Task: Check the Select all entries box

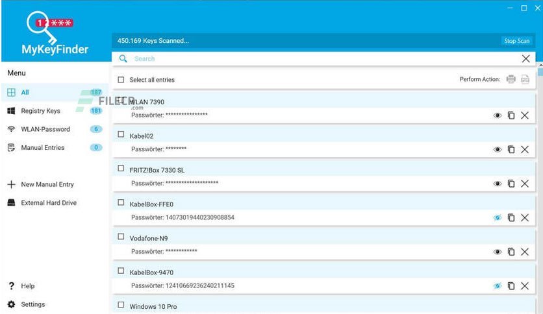Action: [121, 80]
